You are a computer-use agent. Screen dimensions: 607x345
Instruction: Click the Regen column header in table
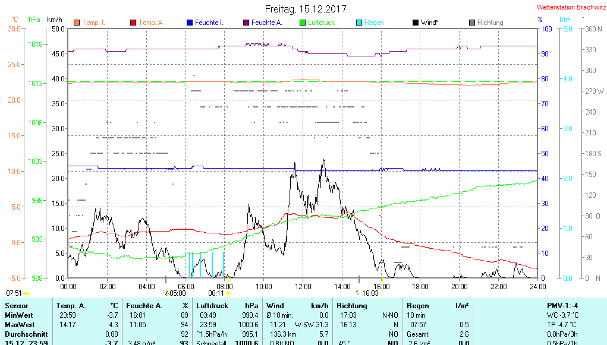click(417, 305)
